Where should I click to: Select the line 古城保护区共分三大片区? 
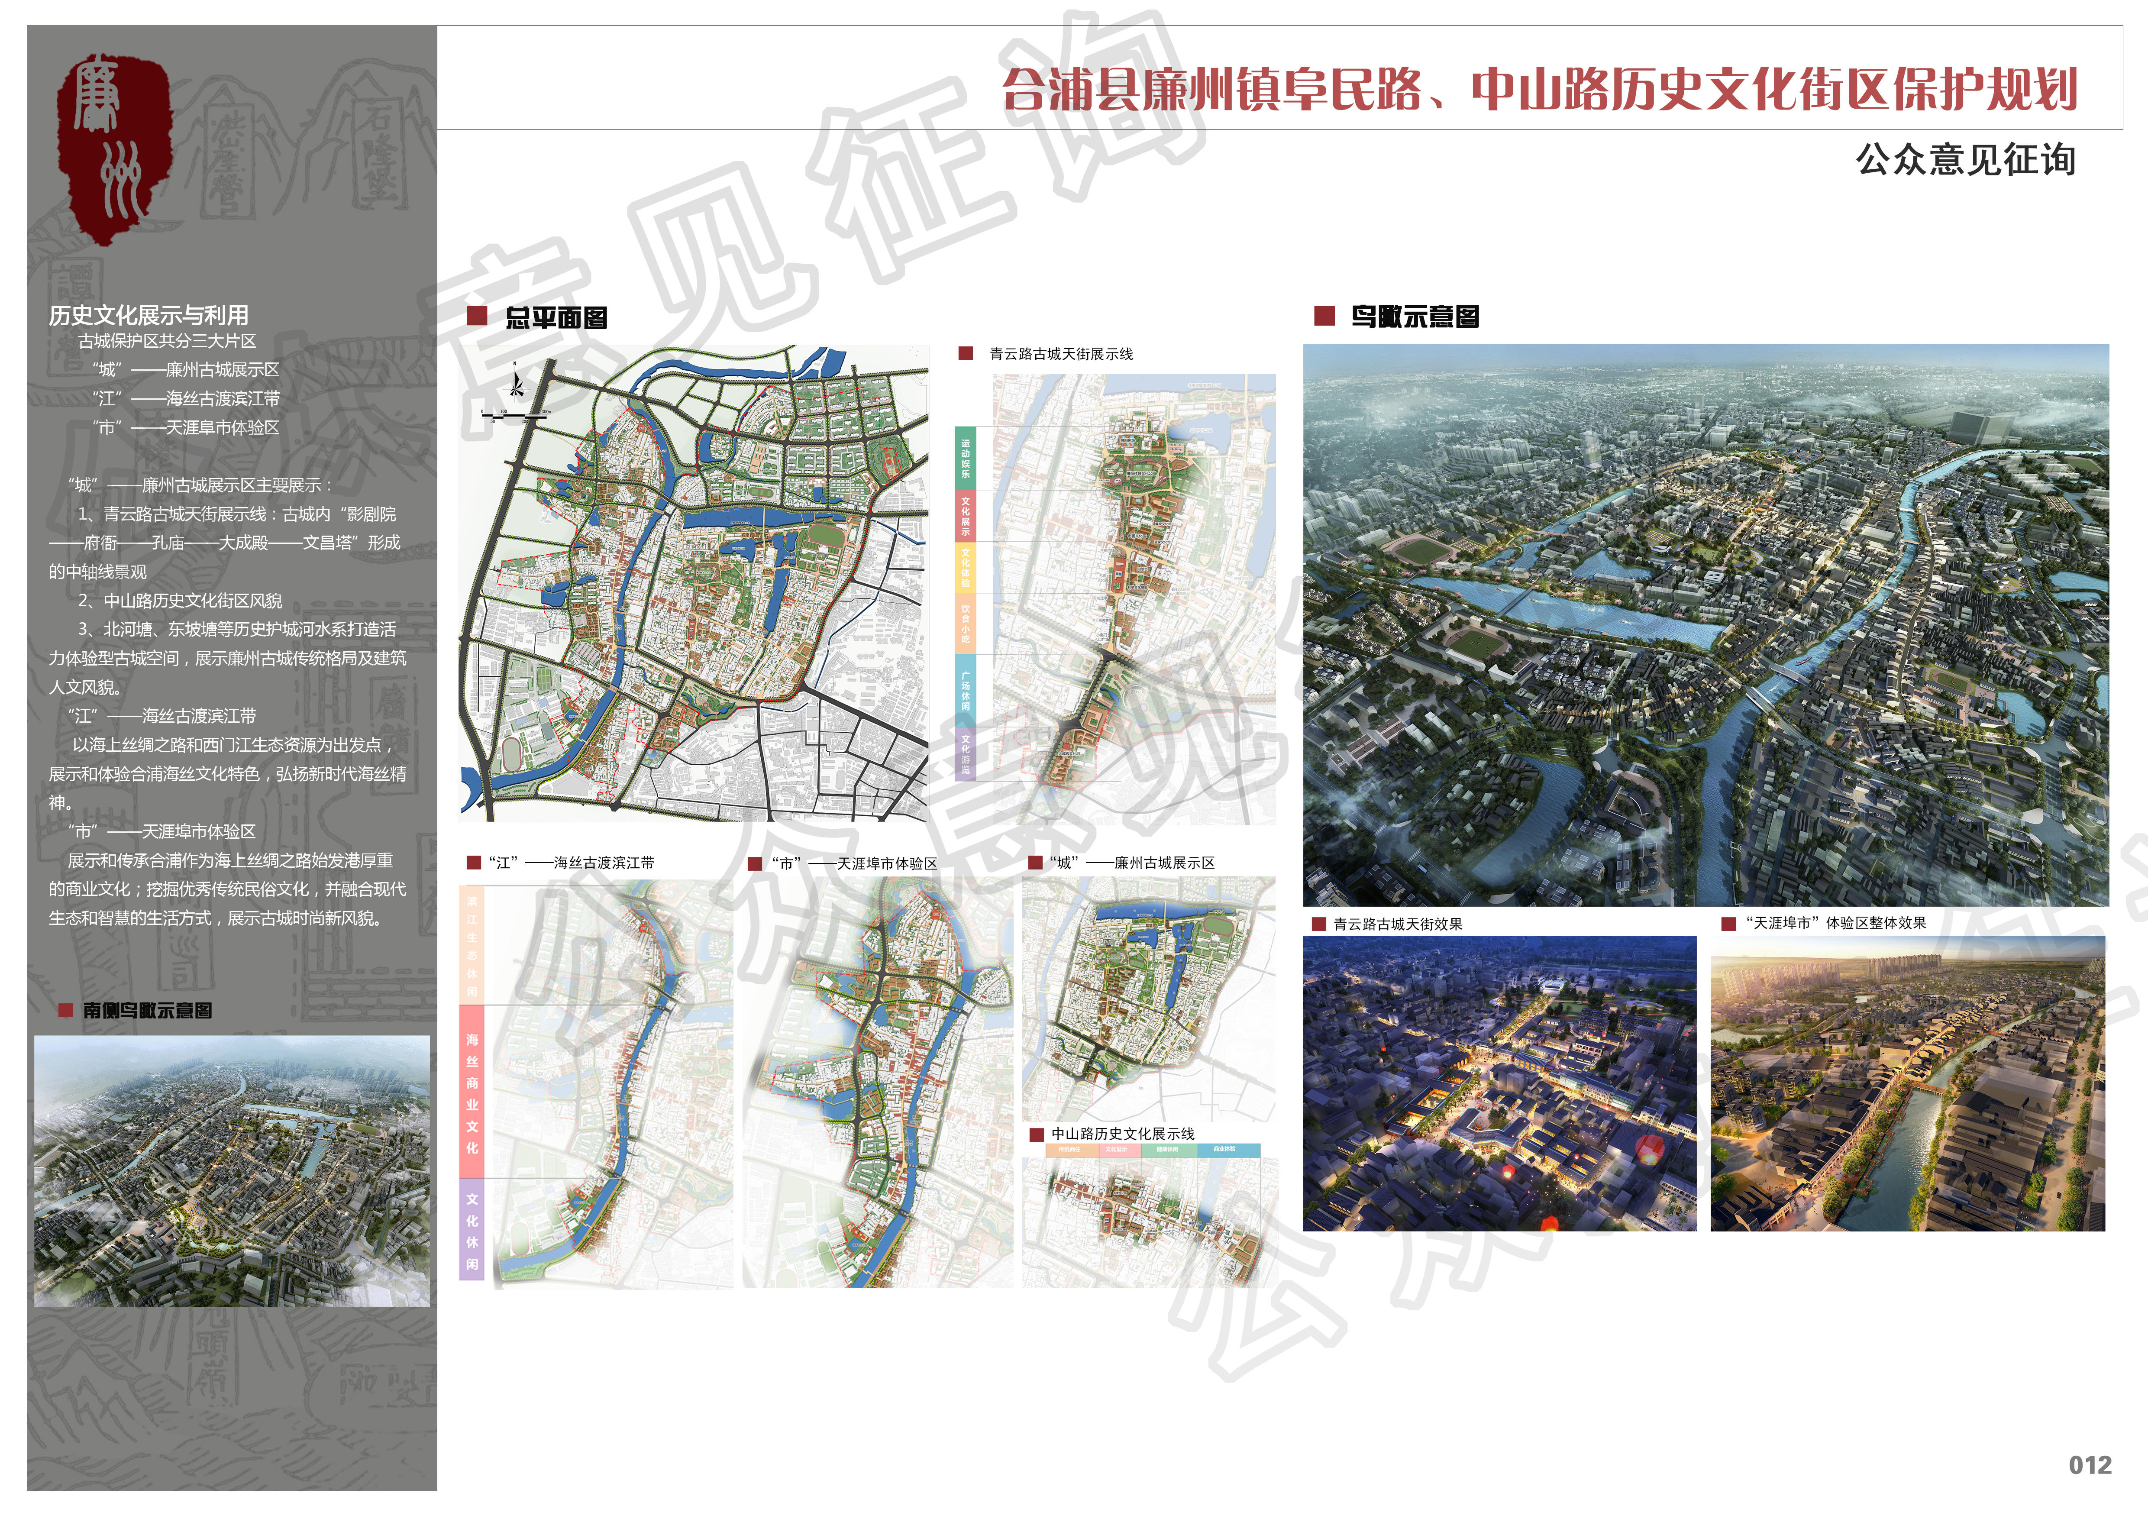(x=167, y=341)
